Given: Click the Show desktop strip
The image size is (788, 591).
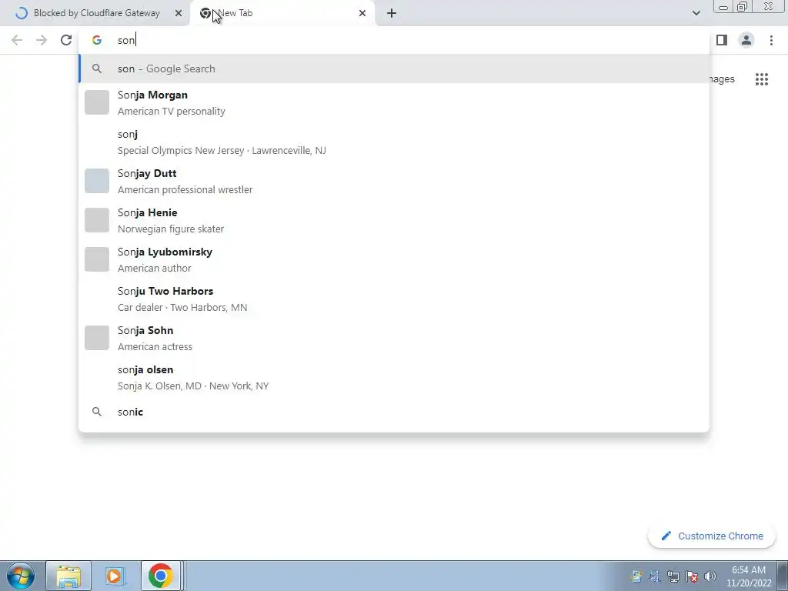Looking at the screenshot, I should pyautogui.click(x=783, y=576).
